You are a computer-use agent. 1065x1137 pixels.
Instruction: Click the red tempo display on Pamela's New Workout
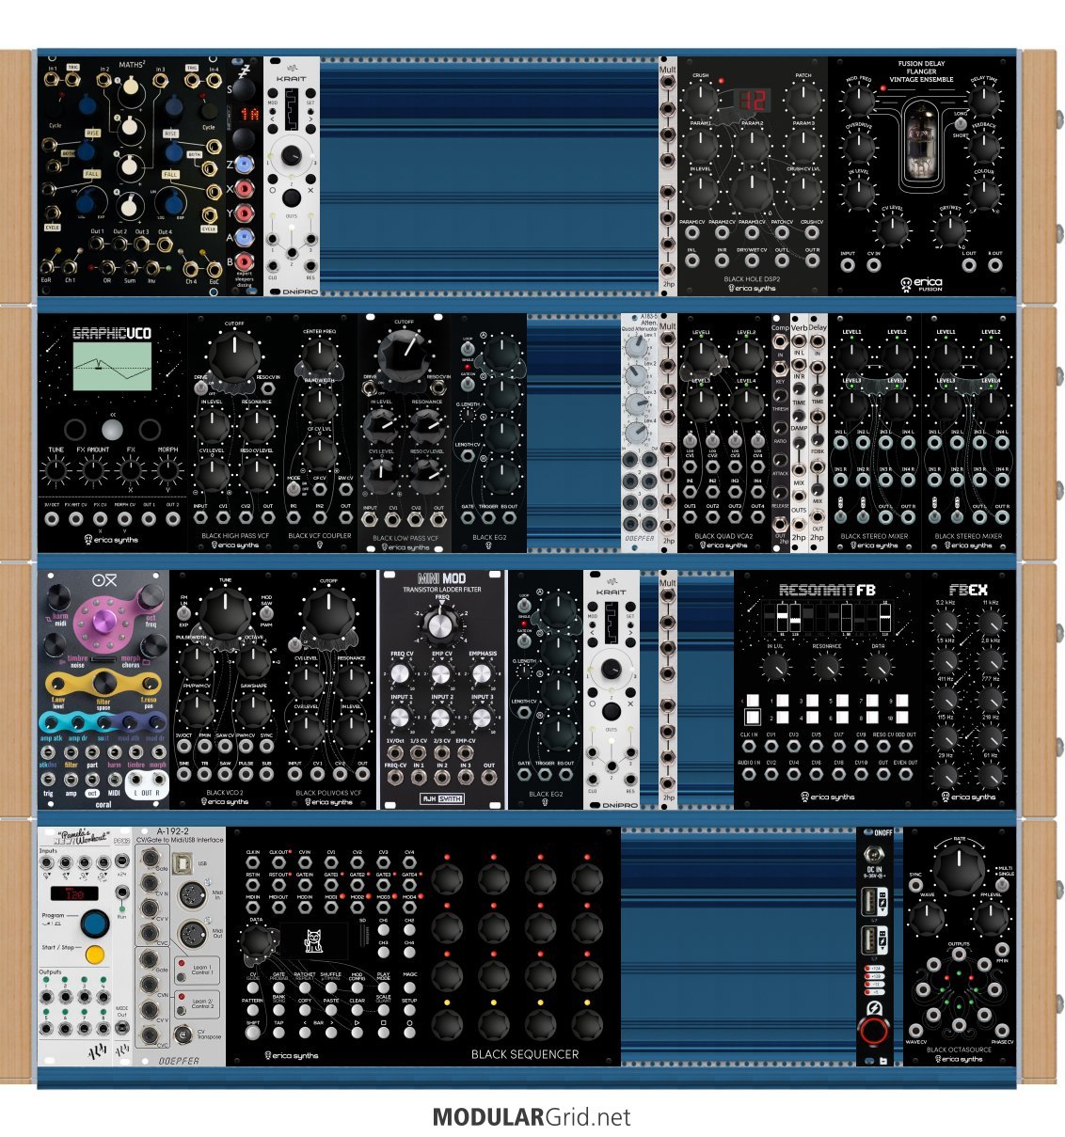[74, 893]
